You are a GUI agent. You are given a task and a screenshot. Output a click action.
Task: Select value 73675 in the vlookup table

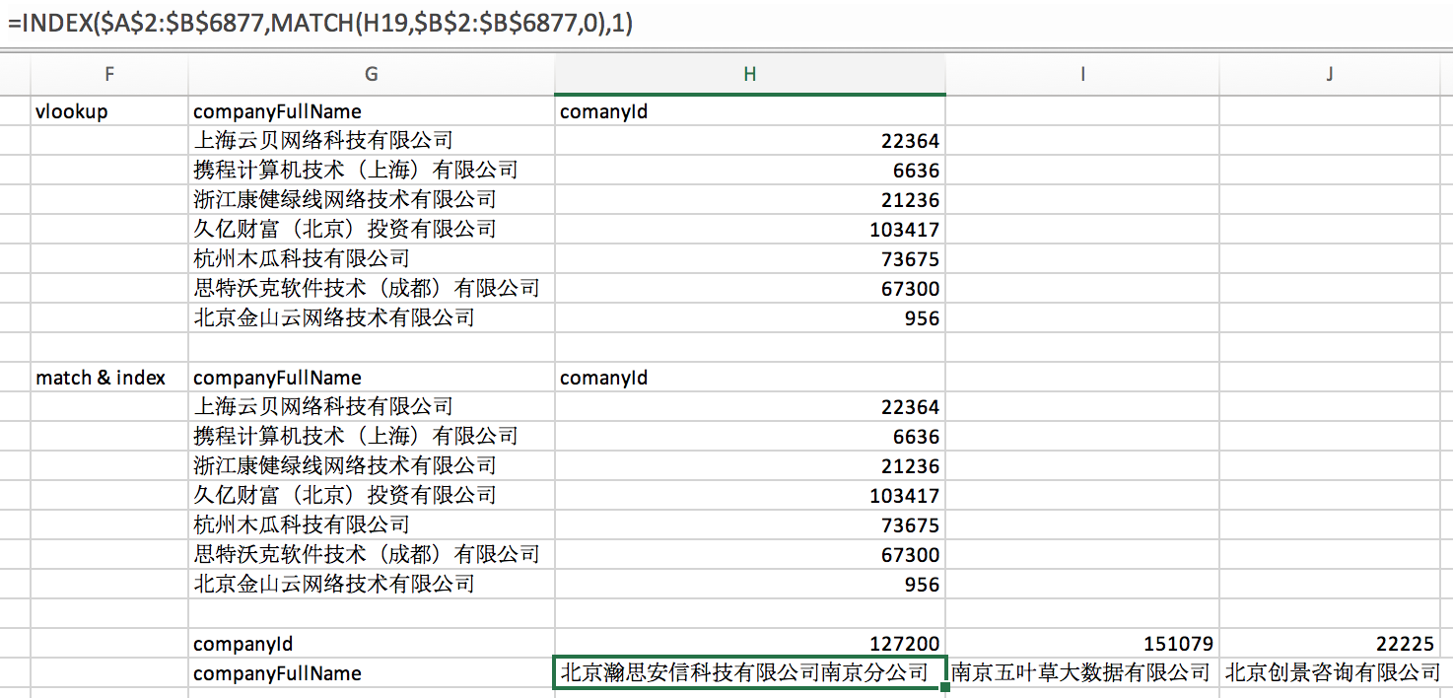pos(749,259)
